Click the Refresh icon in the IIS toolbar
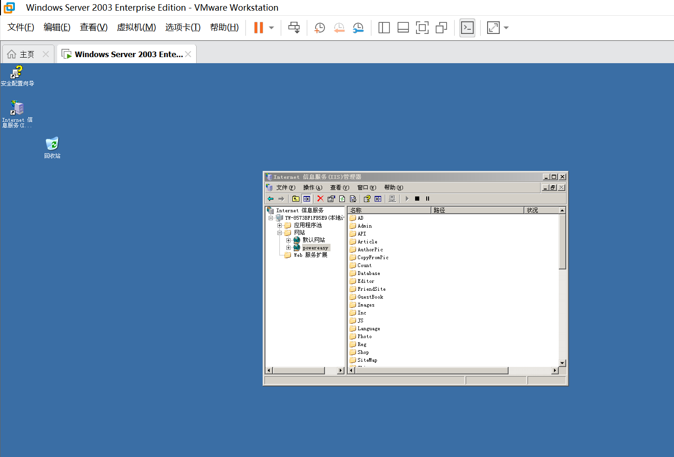This screenshot has height=457, width=674. tap(342, 199)
